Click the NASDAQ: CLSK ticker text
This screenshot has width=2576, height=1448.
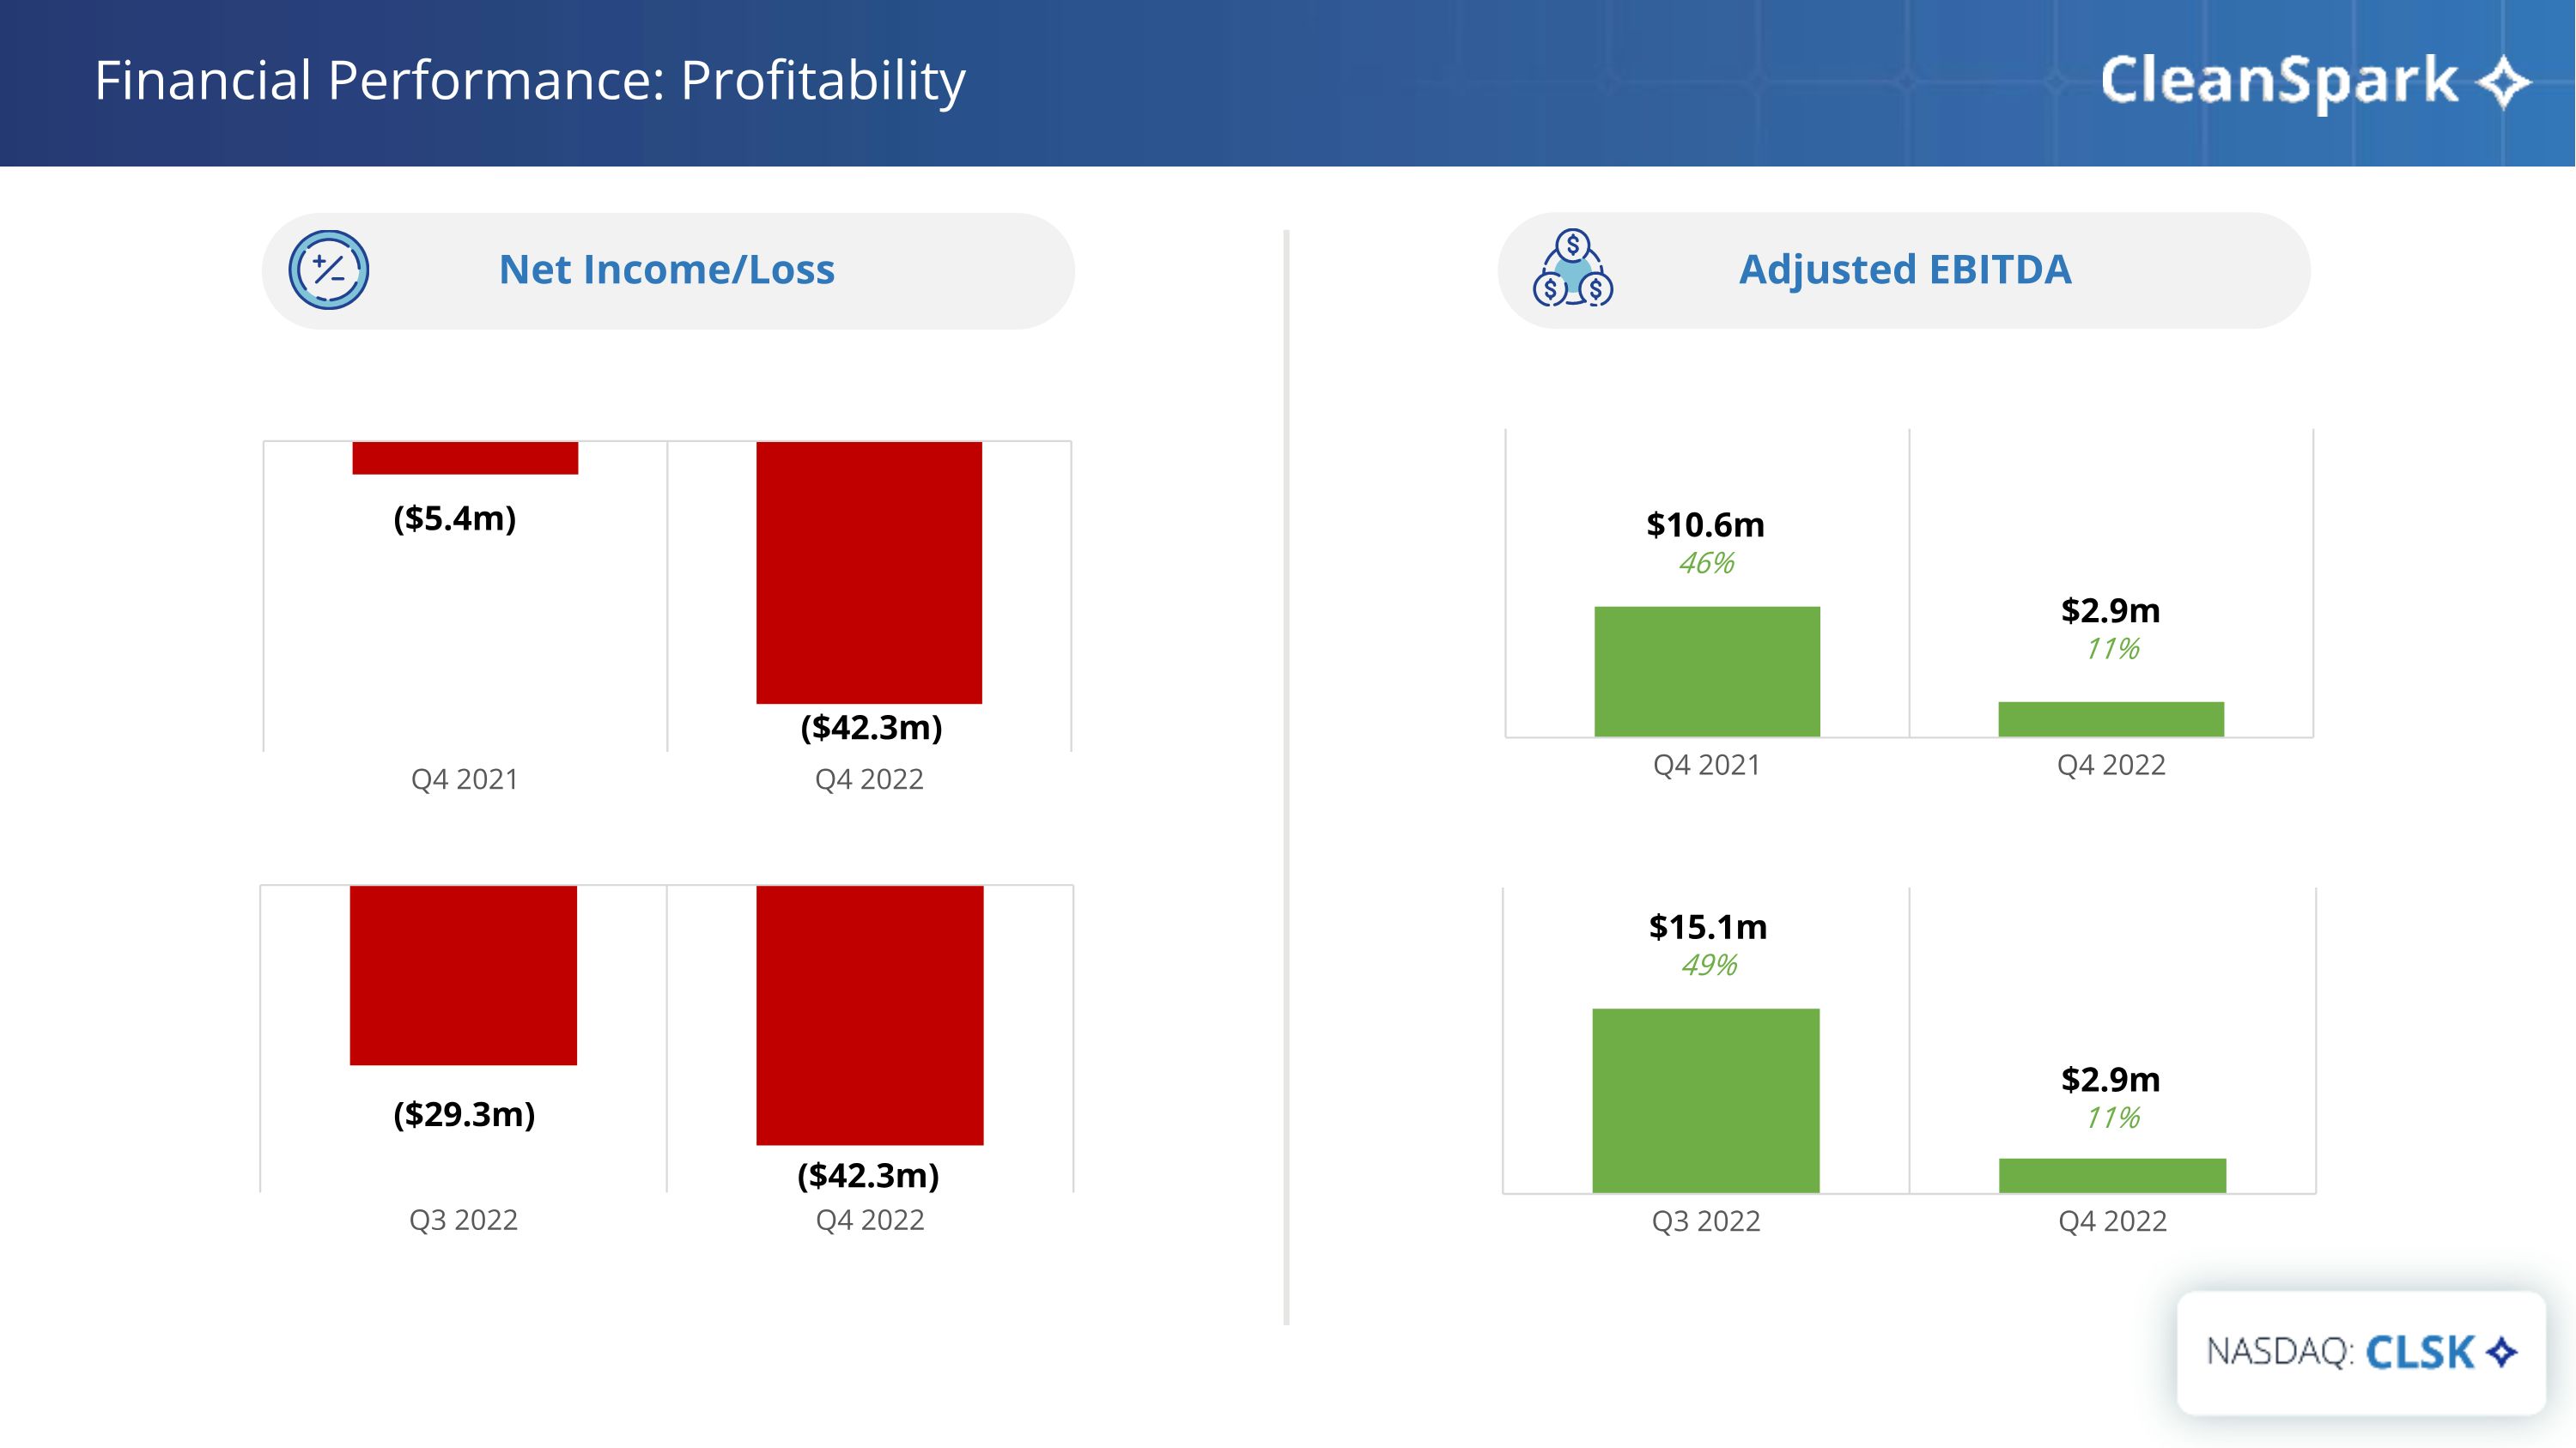tap(2340, 1352)
